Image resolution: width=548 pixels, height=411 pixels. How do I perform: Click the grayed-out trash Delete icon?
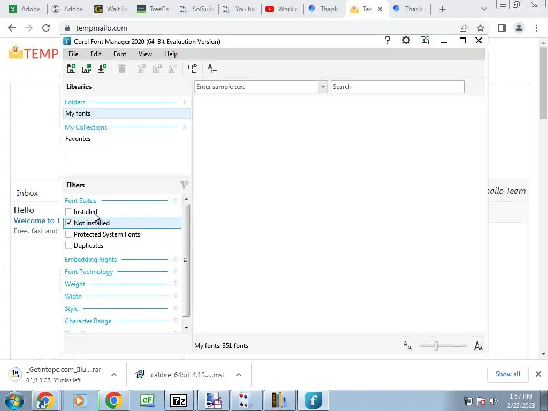click(121, 68)
